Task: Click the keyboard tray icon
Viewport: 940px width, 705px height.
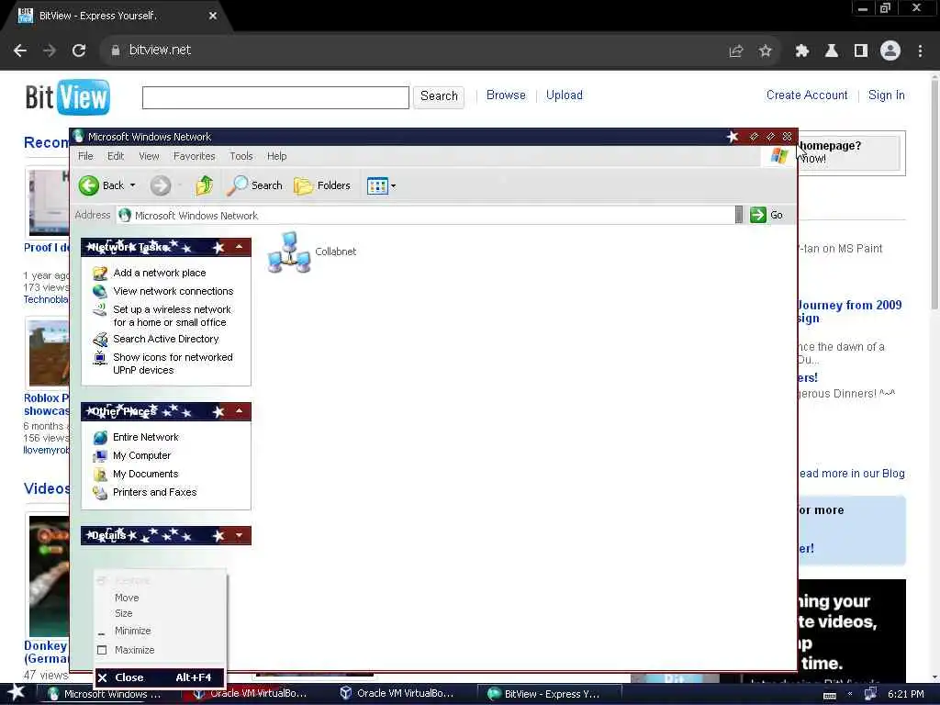Action: [830, 695]
